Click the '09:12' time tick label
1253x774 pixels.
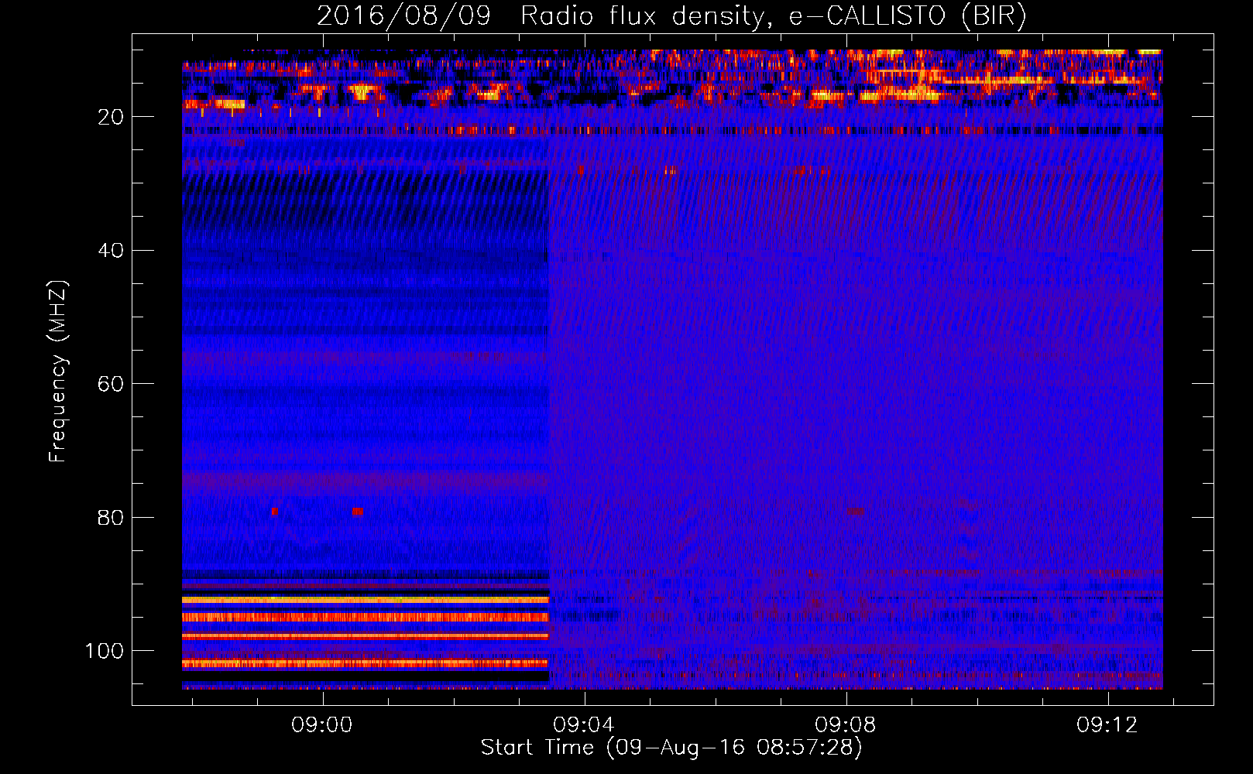click(1107, 725)
